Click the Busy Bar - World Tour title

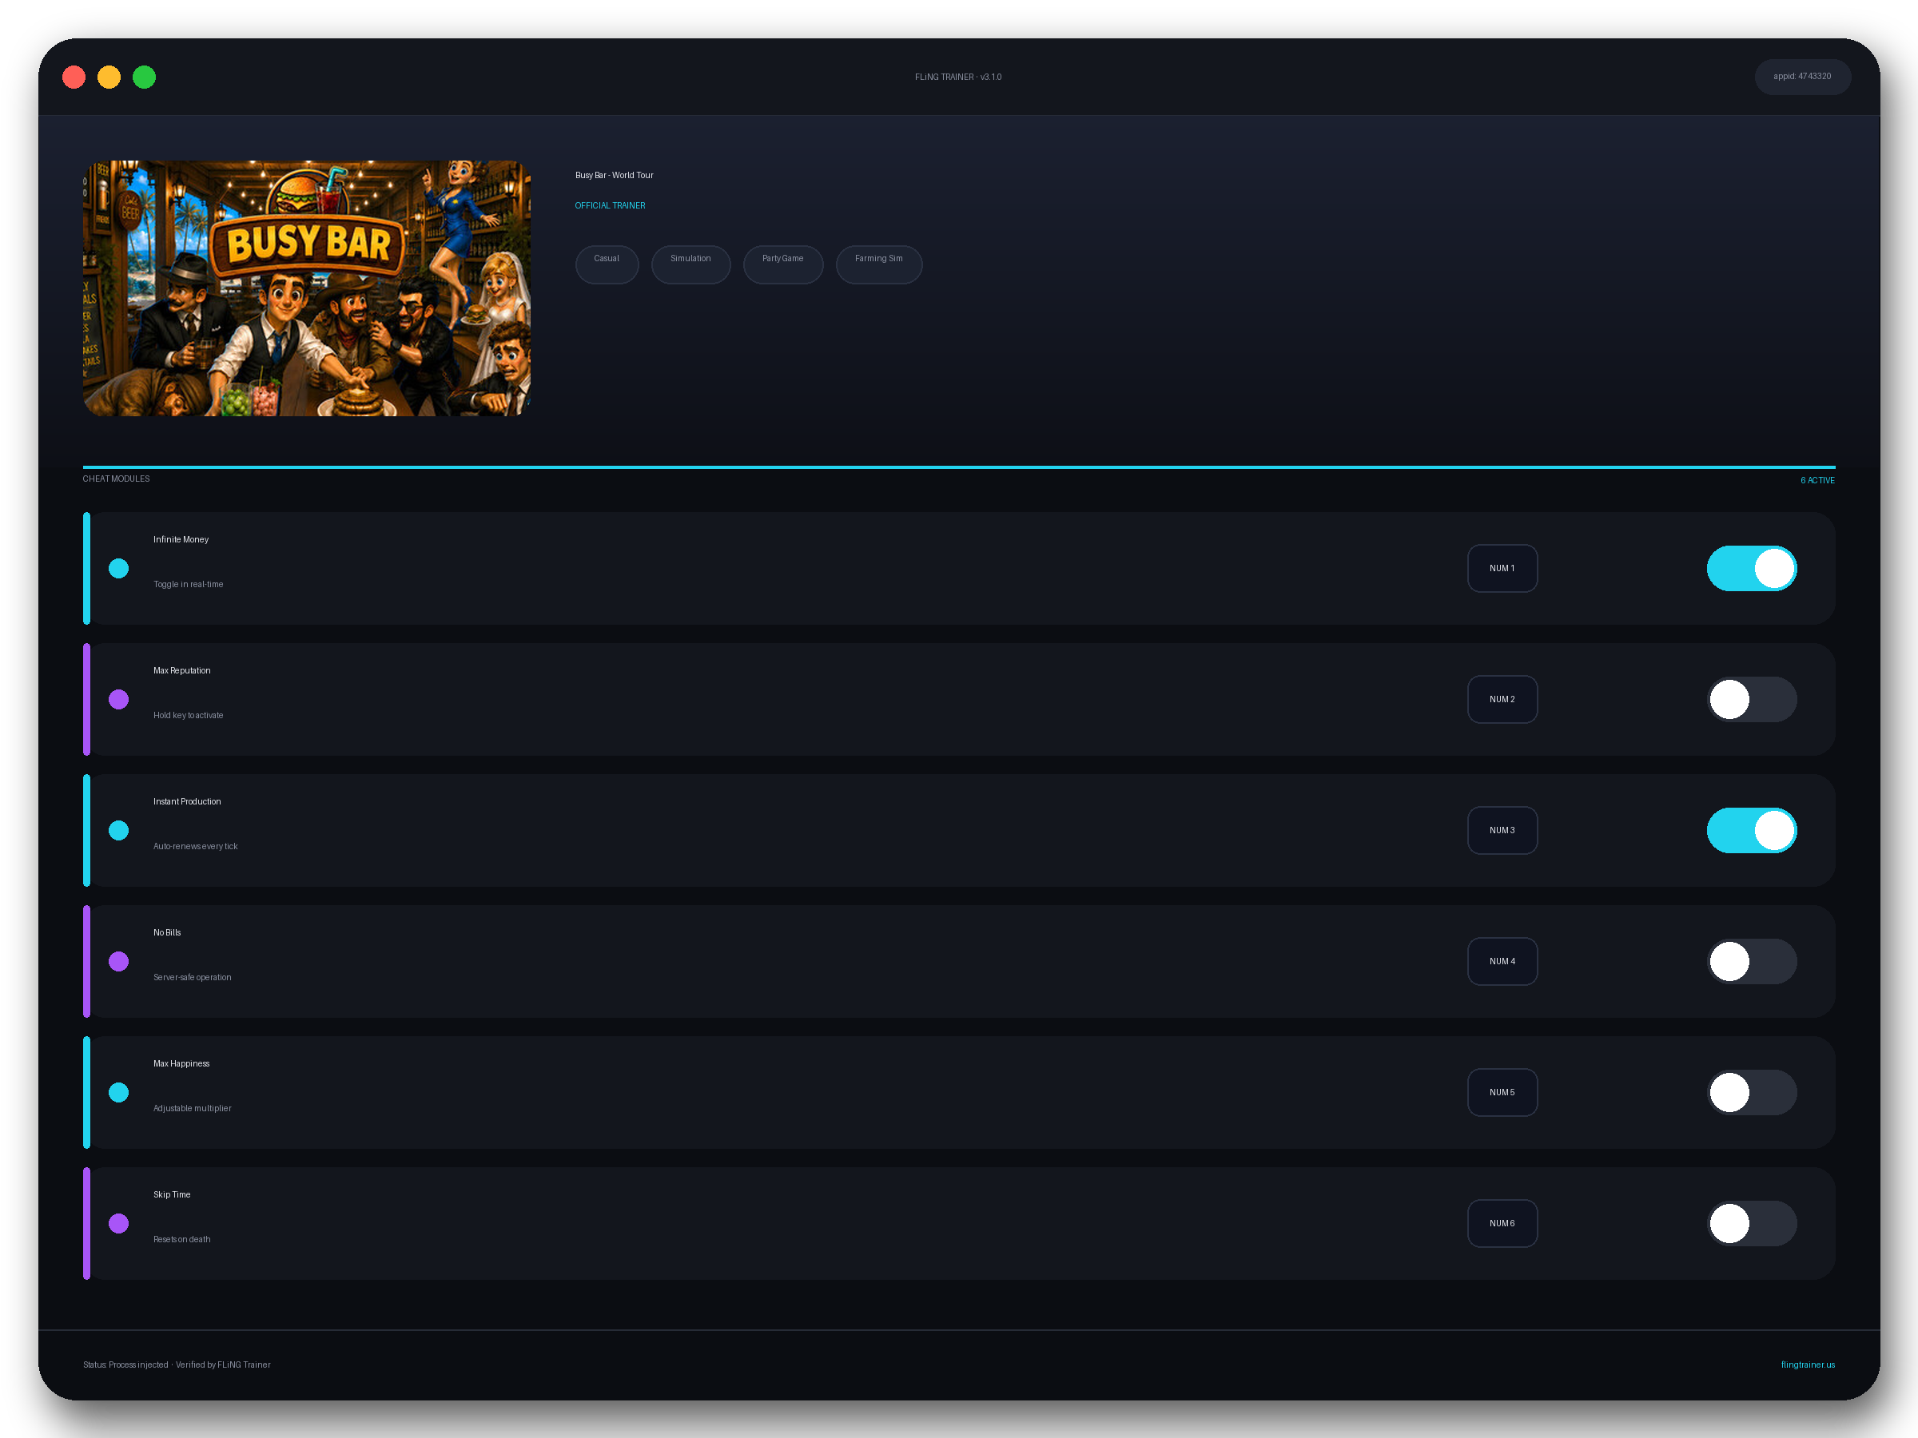pyautogui.click(x=614, y=175)
